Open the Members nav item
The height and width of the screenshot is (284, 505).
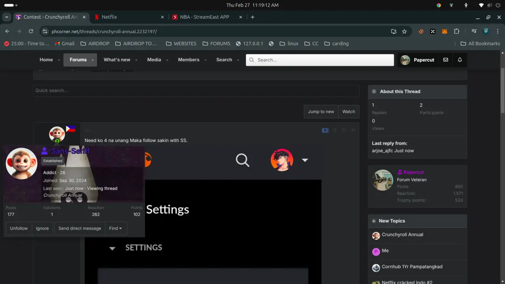click(x=189, y=60)
